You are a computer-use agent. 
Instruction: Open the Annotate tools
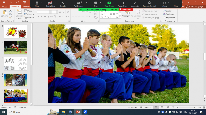[x=135, y=4]
